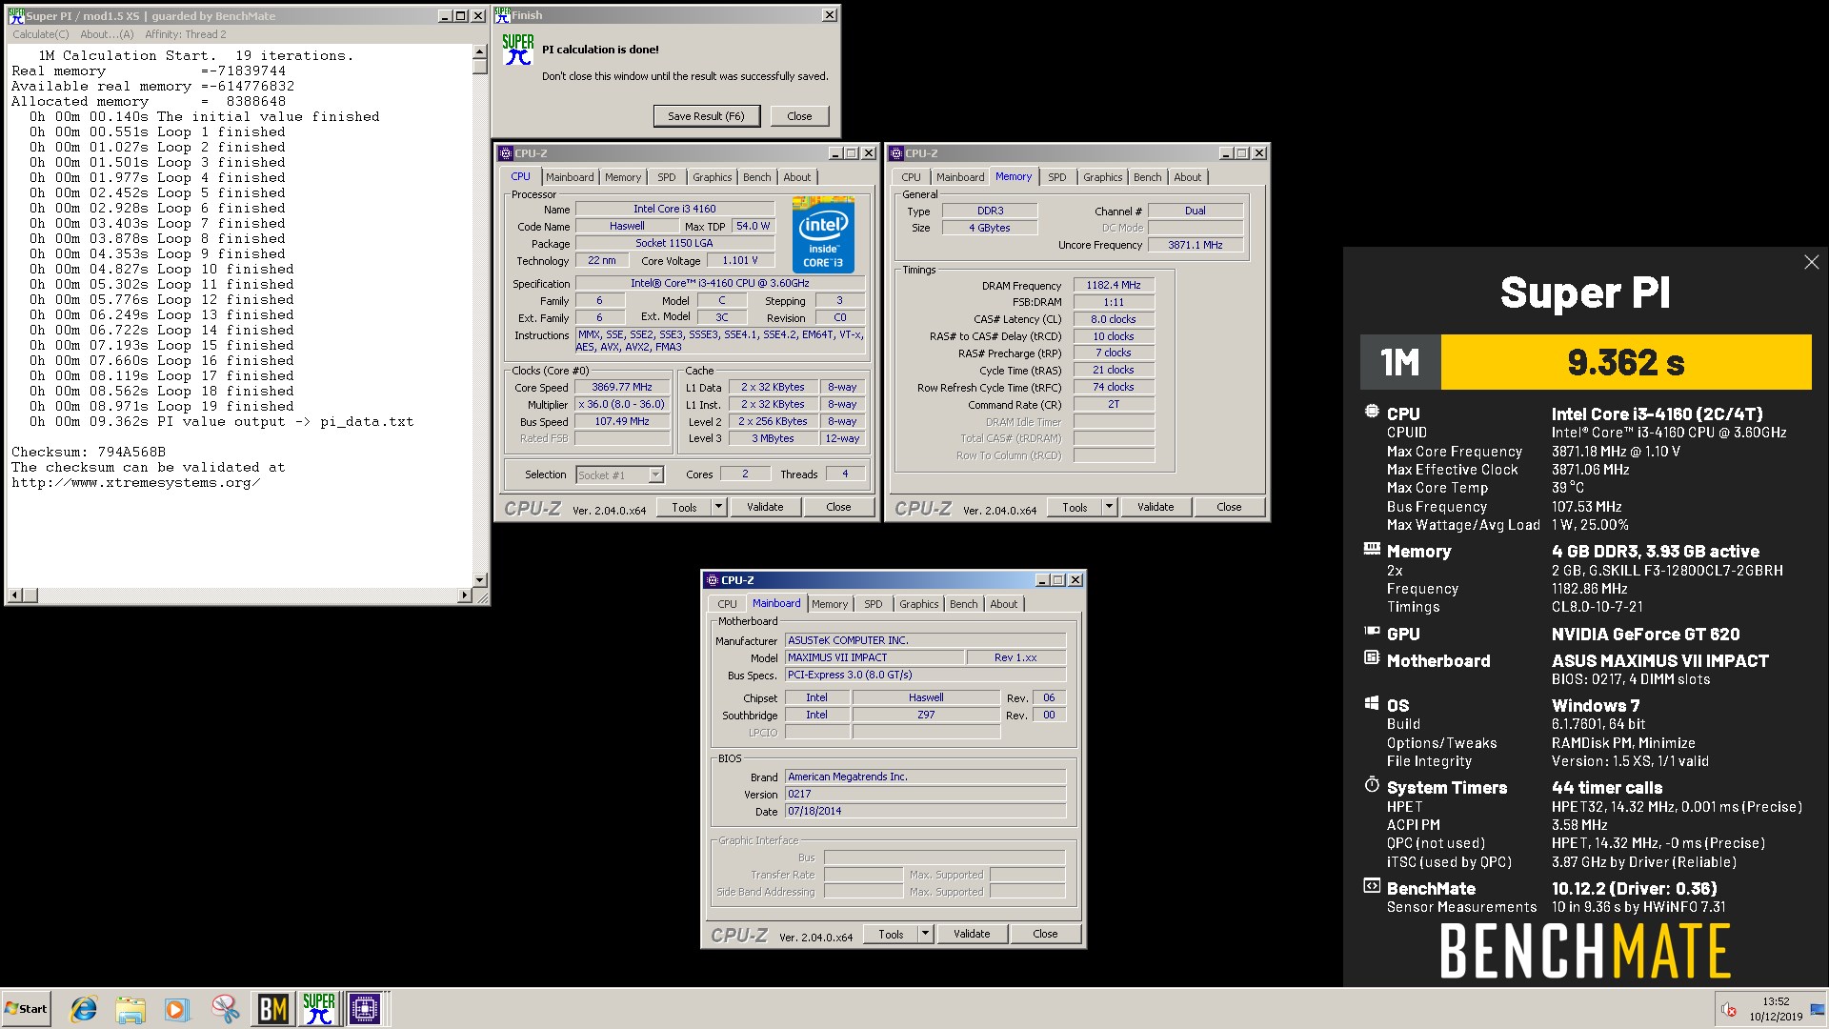Open Tools dropdown arrow in CPU-Z Memory window
Screen dimensions: 1829x1029
(1109, 507)
